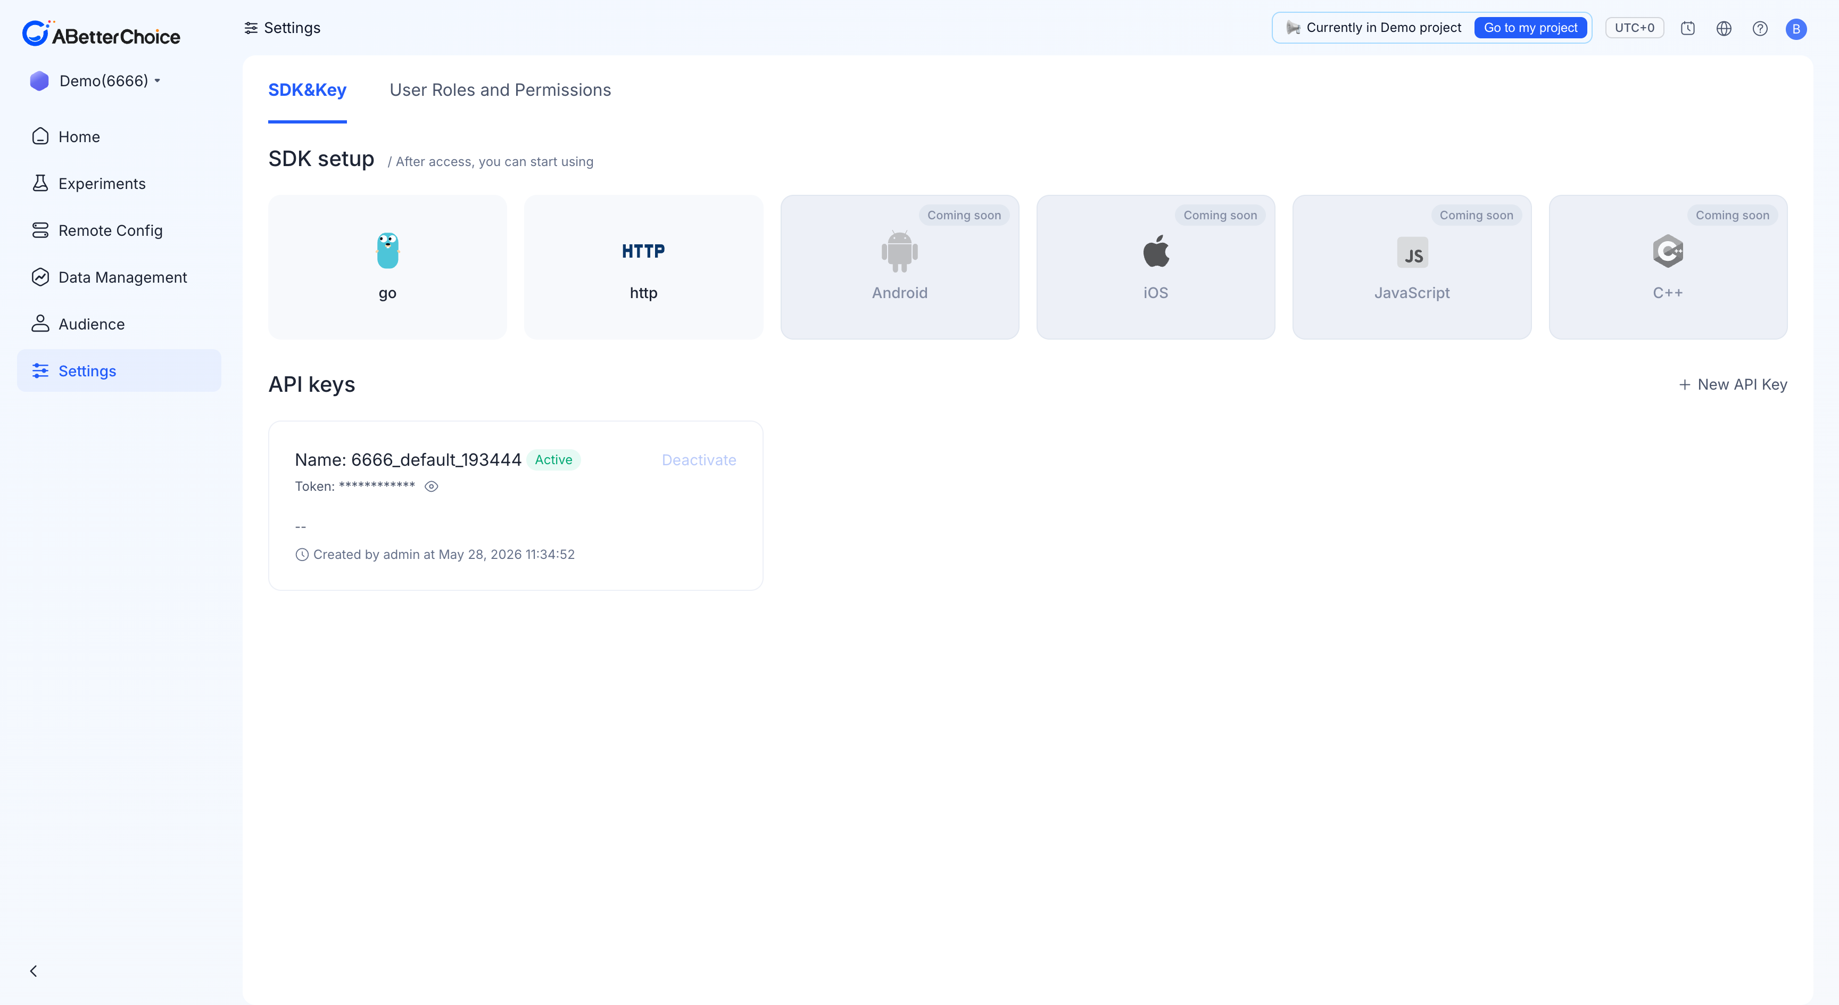Image resolution: width=1839 pixels, height=1005 pixels.
Task: Click the iOS Coming soon badge
Action: [1220, 215]
